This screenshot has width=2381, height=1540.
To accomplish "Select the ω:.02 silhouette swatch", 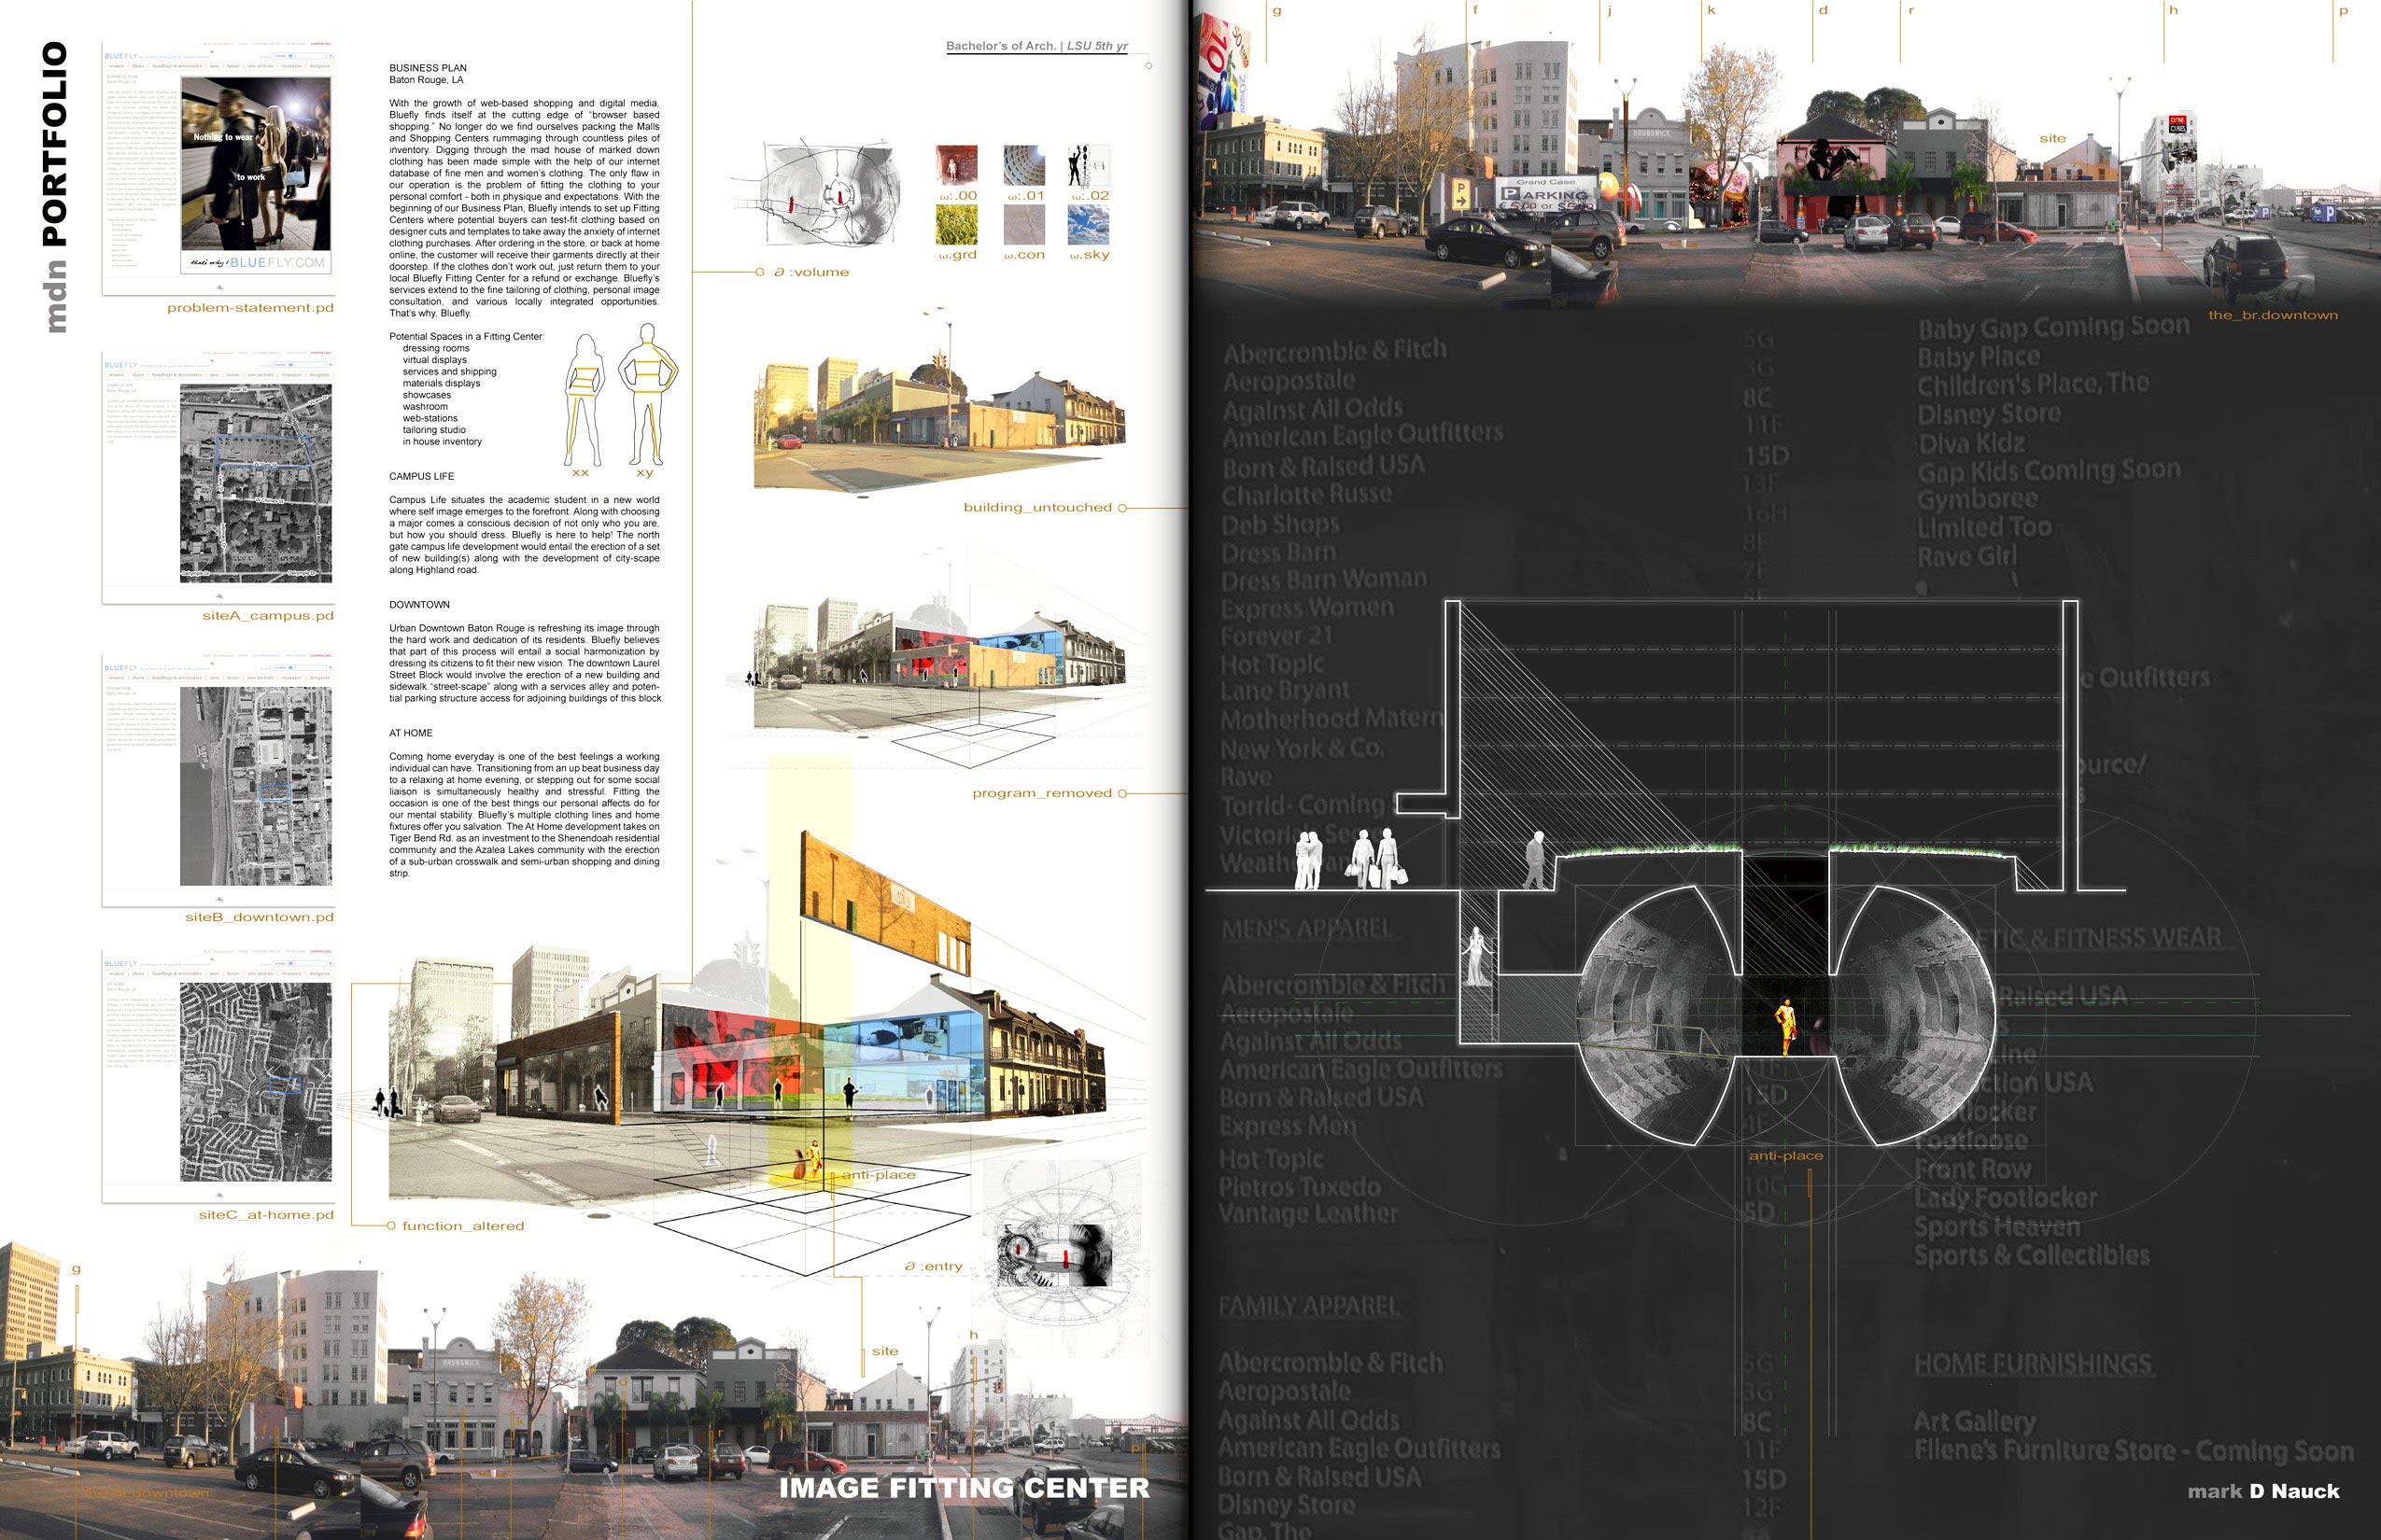I will pyautogui.click(x=1089, y=166).
